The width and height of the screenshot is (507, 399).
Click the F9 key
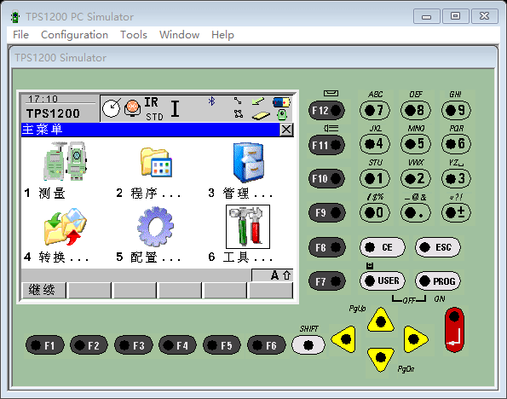click(x=327, y=212)
